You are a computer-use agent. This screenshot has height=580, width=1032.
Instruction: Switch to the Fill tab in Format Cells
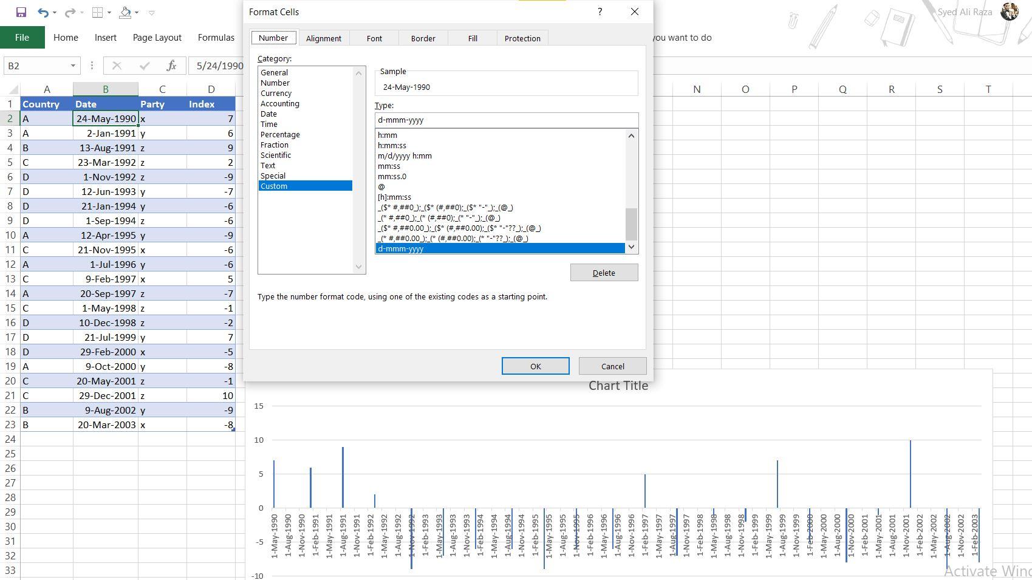pyautogui.click(x=473, y=38)
